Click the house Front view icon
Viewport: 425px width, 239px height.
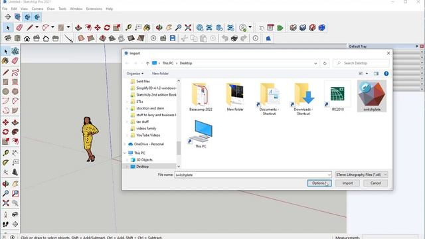pos(27,39)
